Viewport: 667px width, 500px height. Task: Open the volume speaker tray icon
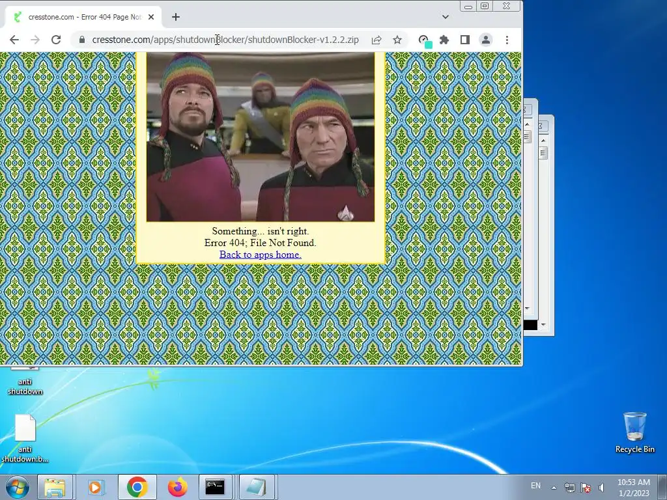click(601, 488)
